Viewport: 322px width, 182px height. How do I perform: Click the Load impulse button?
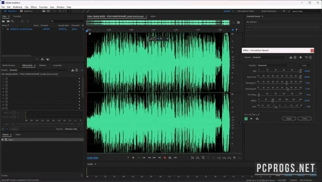click(x=304, y=65)
